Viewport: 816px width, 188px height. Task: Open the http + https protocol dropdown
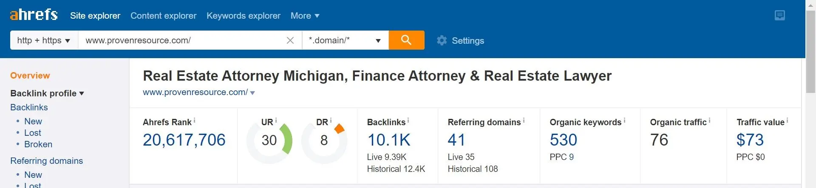pyautogui.click(x=44, y=40)
